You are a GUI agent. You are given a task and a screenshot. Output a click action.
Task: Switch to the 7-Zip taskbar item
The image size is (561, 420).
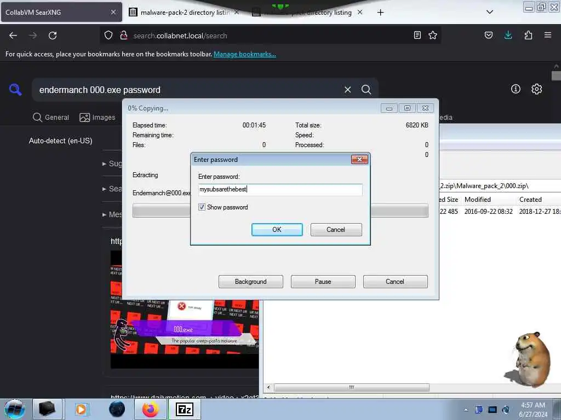[x=185, y=409]
